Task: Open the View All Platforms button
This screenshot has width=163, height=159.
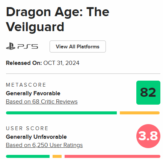Action: (x=78, y=46)
